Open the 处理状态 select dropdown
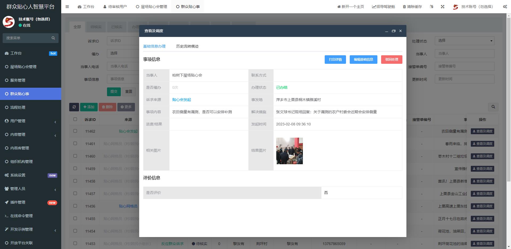 (464, 41)
